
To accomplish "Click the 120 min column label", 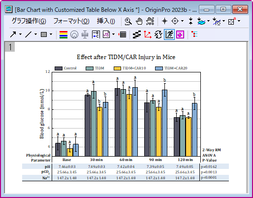I will coord(185,160).
